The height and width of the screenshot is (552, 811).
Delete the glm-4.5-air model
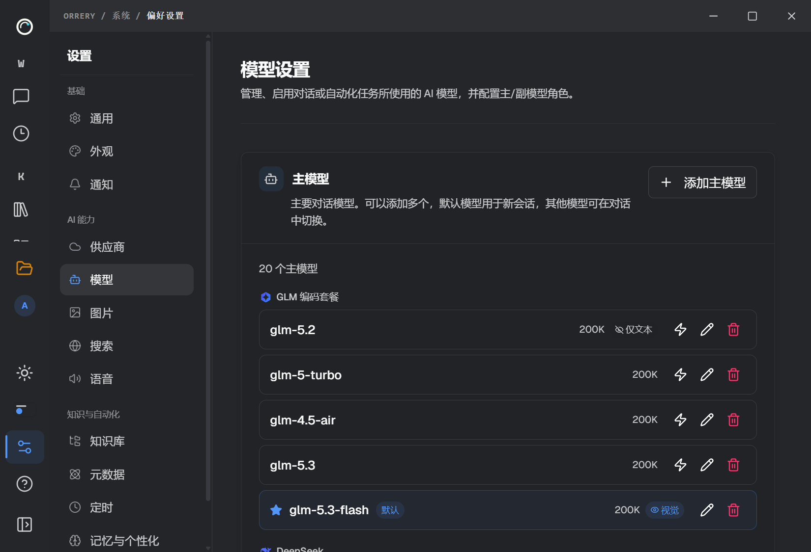pos(733,420)
